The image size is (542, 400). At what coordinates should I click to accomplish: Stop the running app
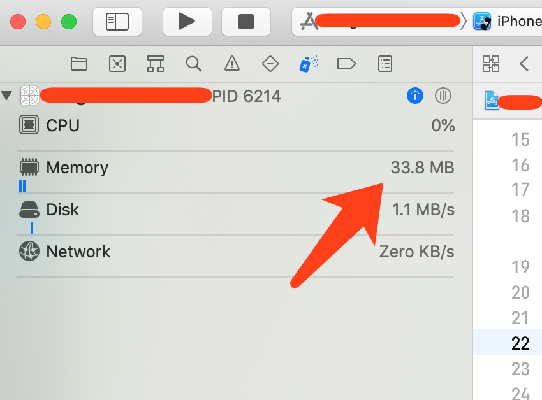245,22
